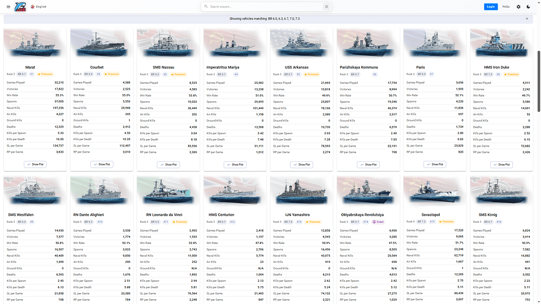Click the HMS Centurion ship name

221,215
